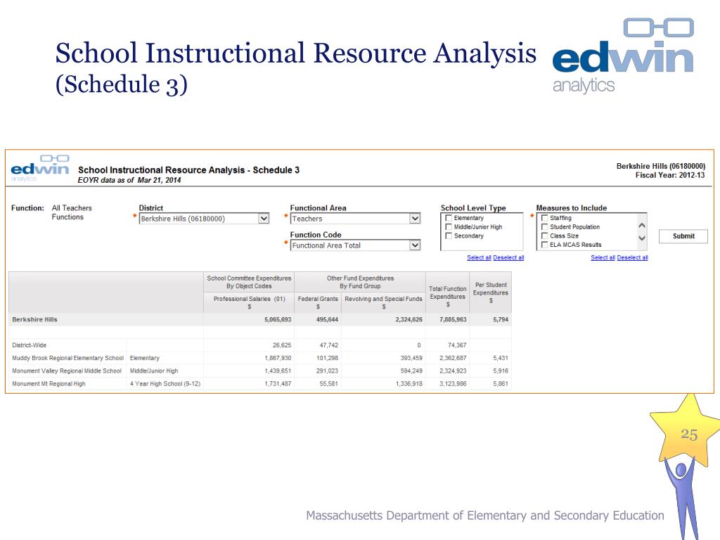This screenshot has height=540, width=720.
Task: Click Select all under School Level Type
Action: [x=479, y=257]
